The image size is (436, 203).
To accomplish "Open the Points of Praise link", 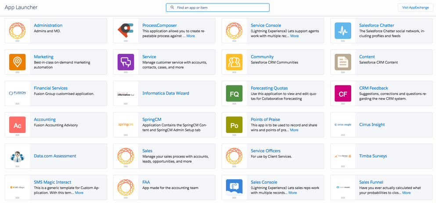I will point(265,119).
